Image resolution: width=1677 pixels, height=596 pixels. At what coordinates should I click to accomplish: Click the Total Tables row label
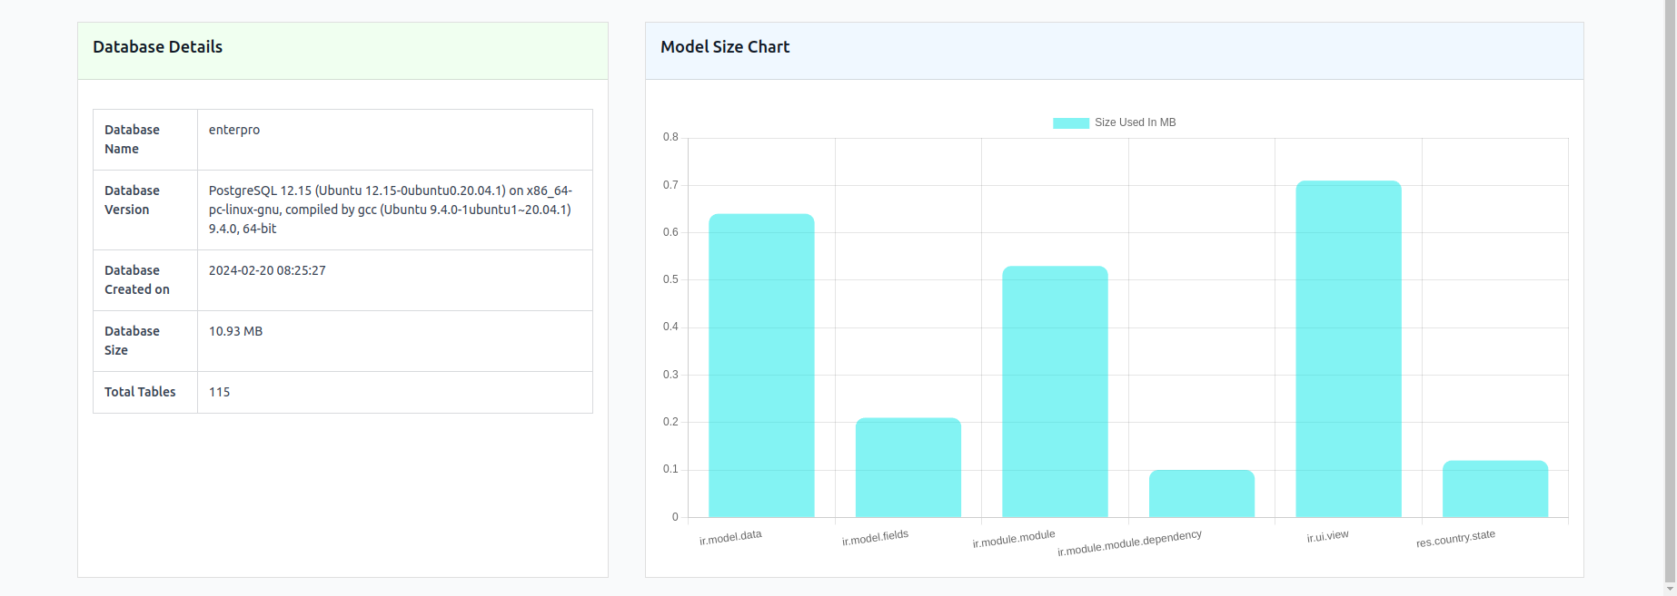(x=140, y=392)
